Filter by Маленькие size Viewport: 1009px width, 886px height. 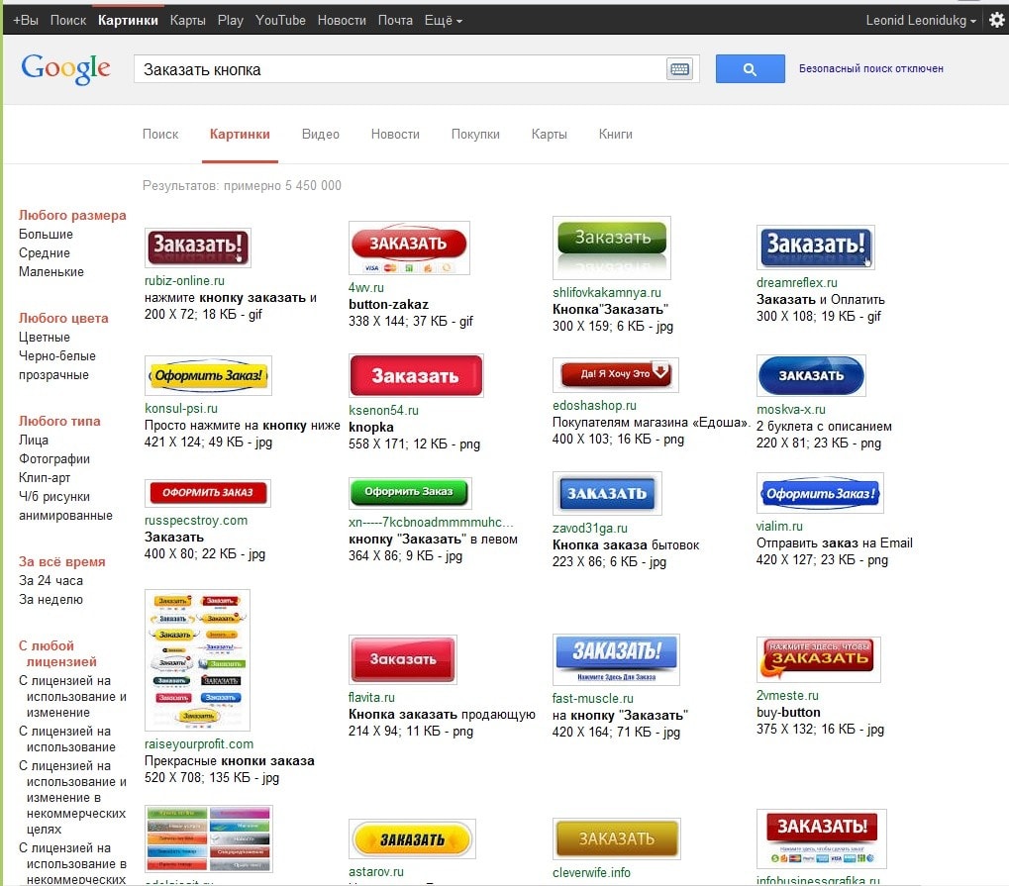click(51, 271)
